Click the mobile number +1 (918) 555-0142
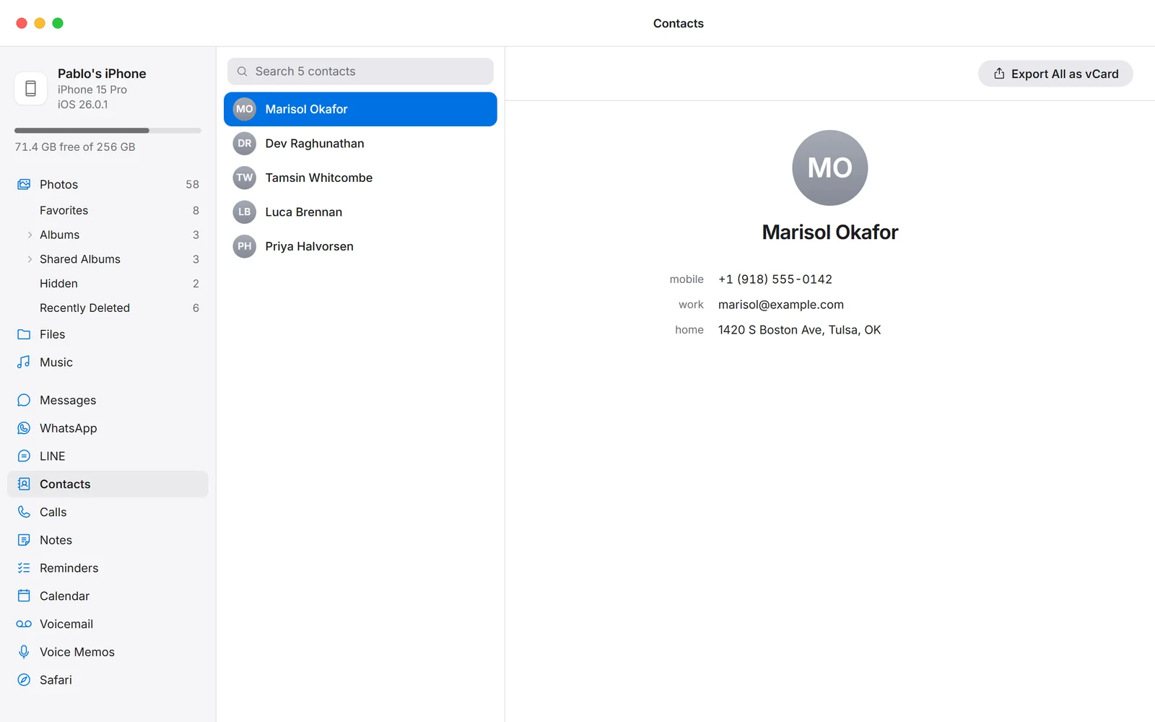1155x722 pixels. (x=775, y=279)
